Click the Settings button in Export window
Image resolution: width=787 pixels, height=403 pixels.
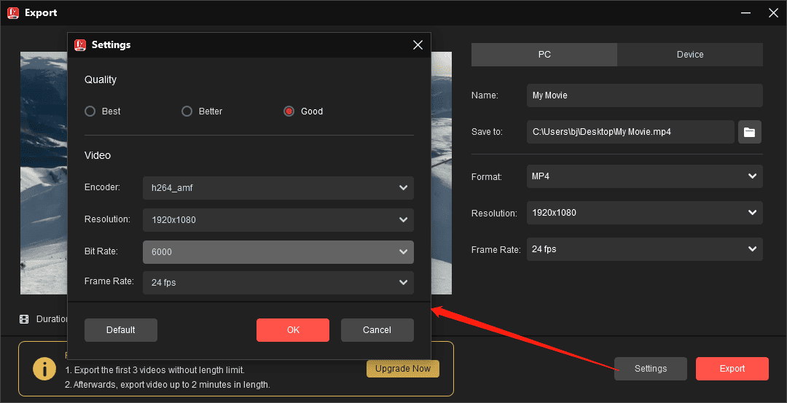tap(651, 369)
